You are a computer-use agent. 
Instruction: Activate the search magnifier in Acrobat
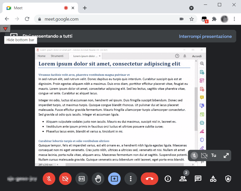202,63
